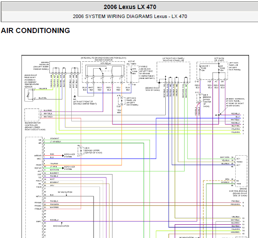This screenshot has height=238, width=258.
Task: Click the "YEL/BLK 14" wire label at the ECM
Action: [x=228, y=160]
